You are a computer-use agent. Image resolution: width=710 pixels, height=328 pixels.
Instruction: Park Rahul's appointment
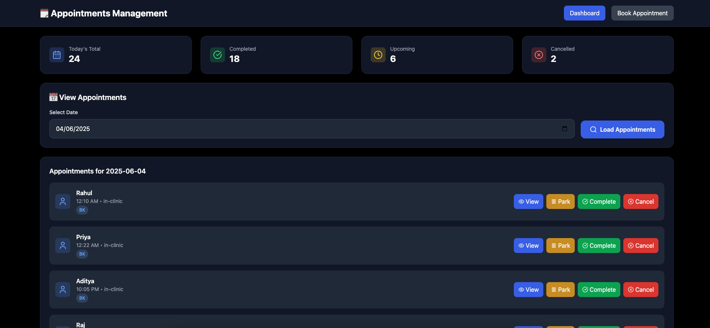point(561,202)
